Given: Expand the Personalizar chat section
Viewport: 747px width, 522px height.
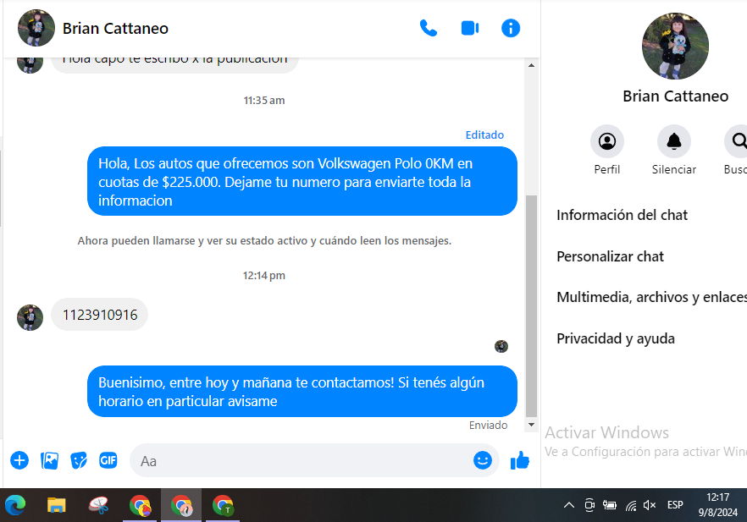Looking at the screenshot, I should (x=610, y=256).
